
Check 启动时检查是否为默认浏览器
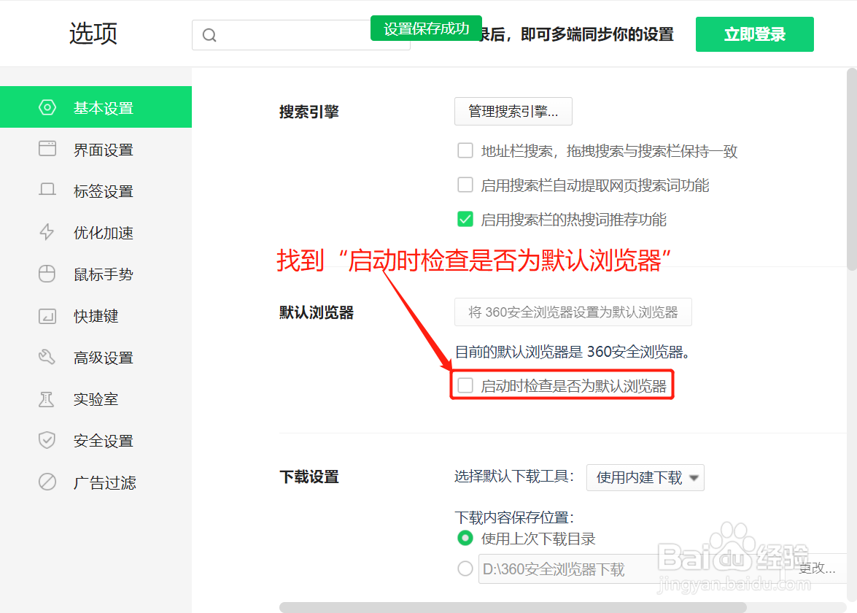[x=465, y=385]
